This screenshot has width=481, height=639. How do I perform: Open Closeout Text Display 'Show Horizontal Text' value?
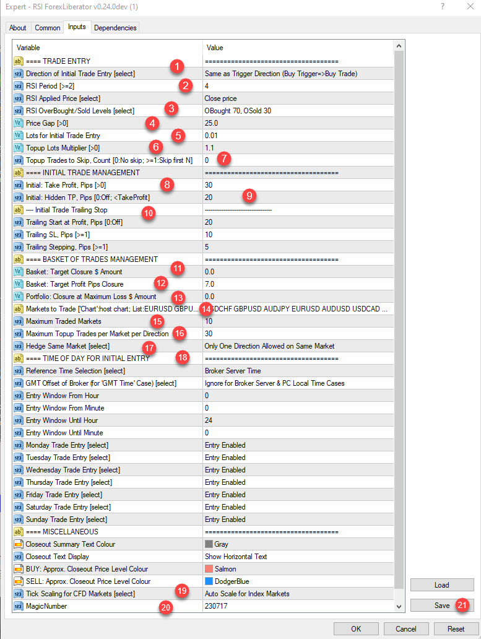[x=298, y=557]
